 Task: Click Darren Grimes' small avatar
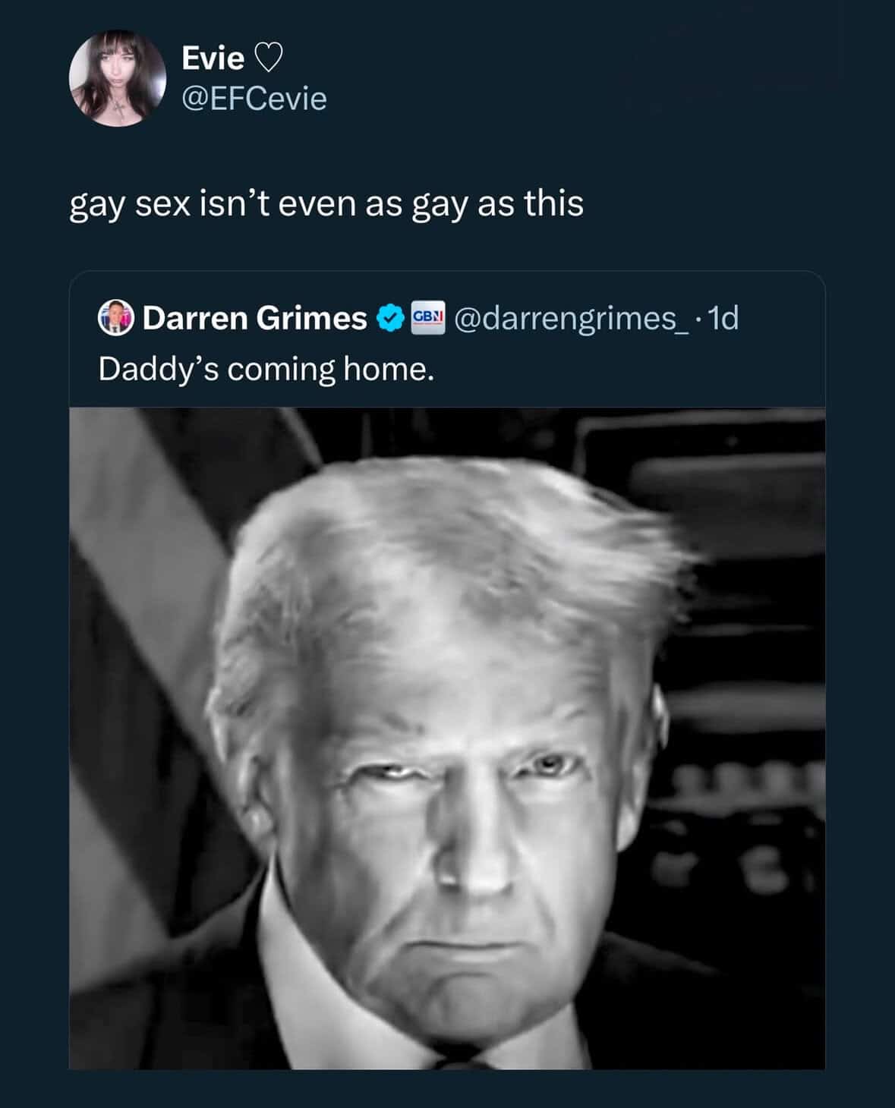pos(116,318)
